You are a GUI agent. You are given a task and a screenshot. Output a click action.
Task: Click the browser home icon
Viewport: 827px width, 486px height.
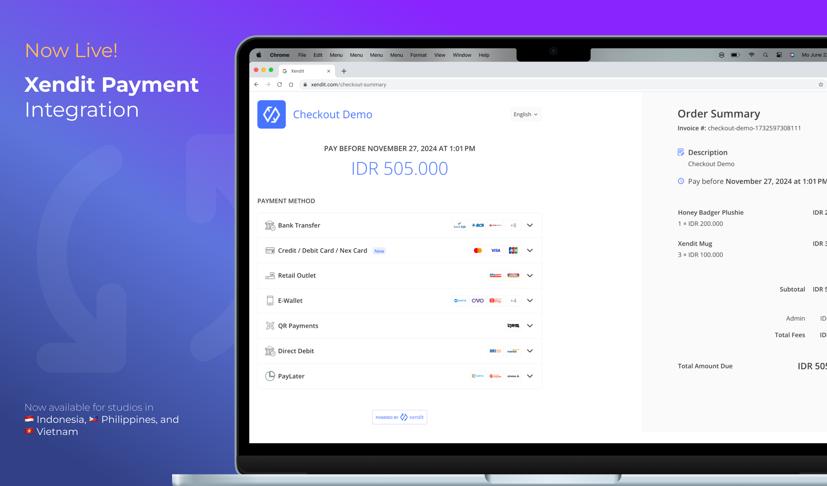tap(291, 85)
